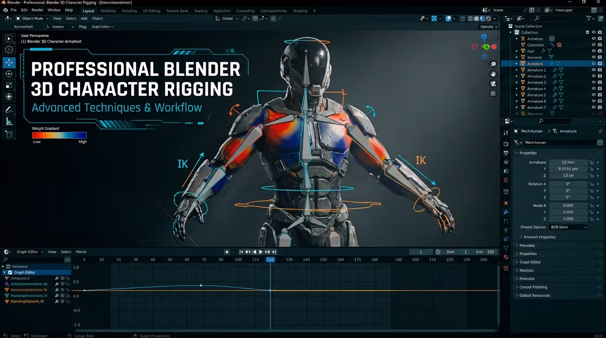Screen dimensions: 606x338
Task: Open the Custom dropdown in the tool header
Action: tap(60, 27)
